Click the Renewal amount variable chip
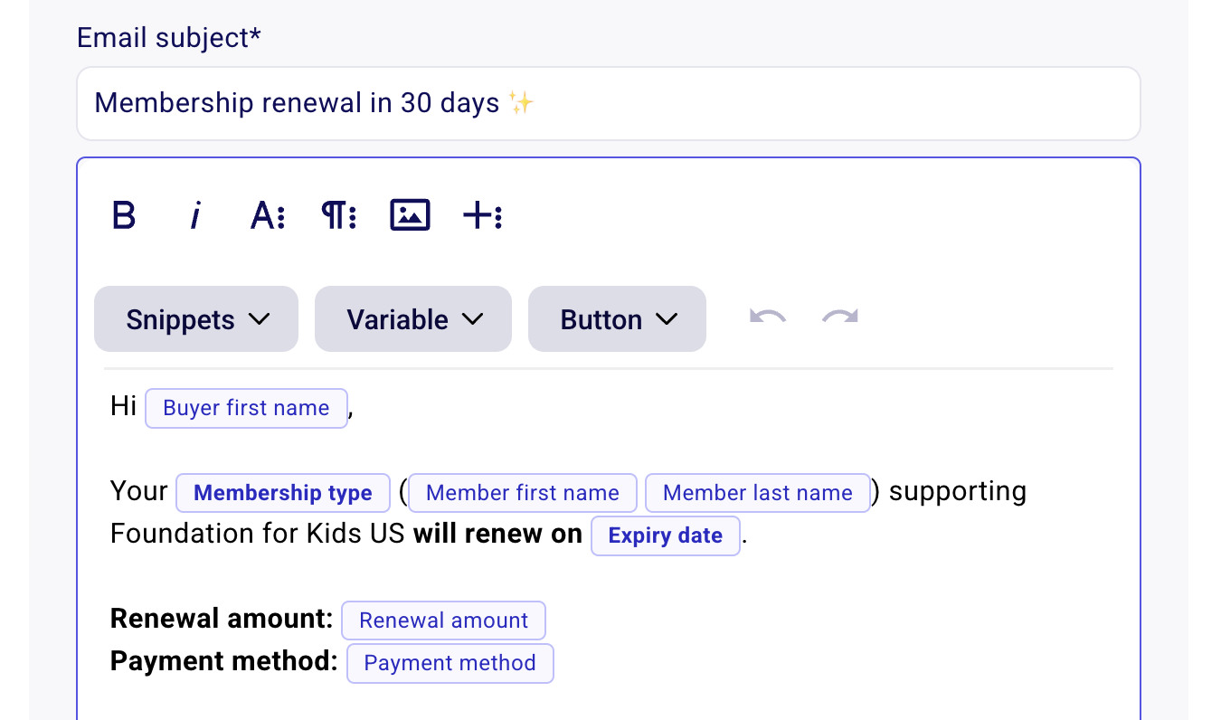The height and width of the screenshot is (720, 1221). point(443,621)
